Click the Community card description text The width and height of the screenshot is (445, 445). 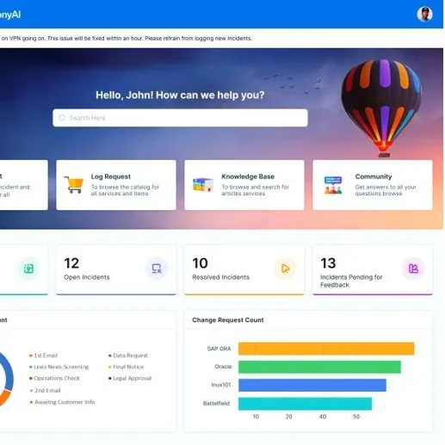click(x=386, y=190)
